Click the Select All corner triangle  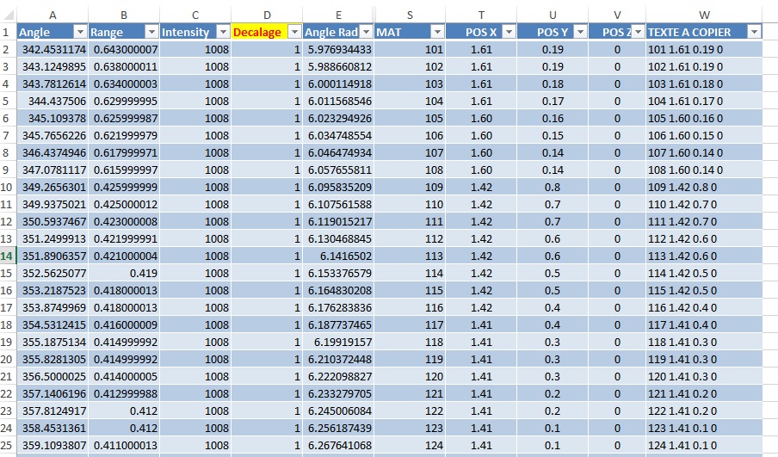tap(9, 15)
